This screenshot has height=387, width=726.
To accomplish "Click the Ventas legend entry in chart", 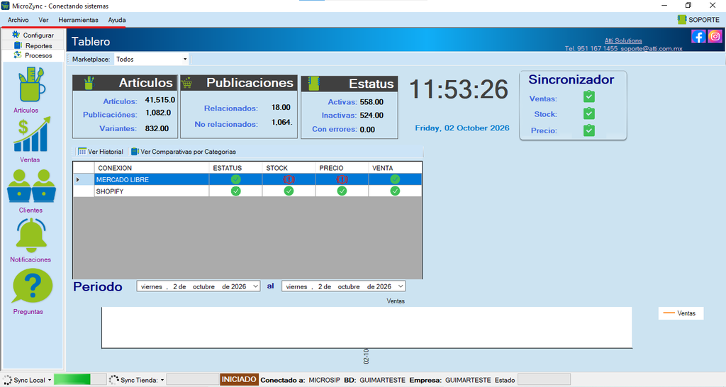I will coord(680,313).
